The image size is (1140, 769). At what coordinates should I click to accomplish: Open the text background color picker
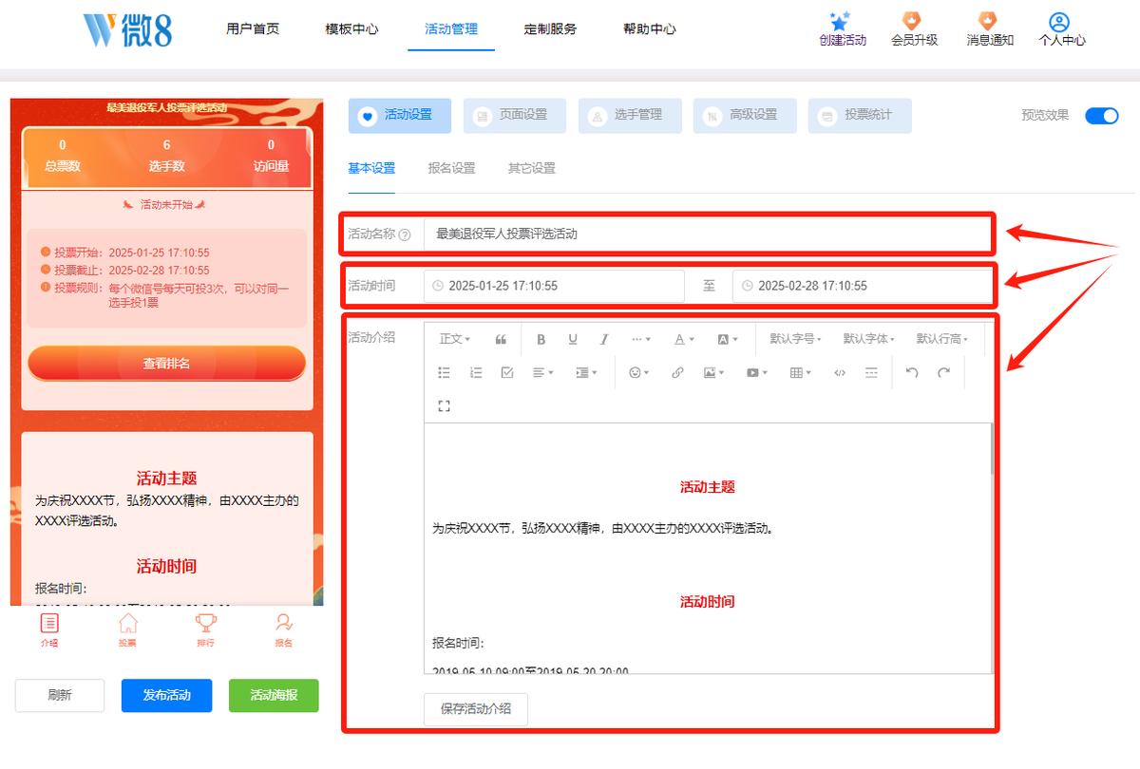point(728,339)
